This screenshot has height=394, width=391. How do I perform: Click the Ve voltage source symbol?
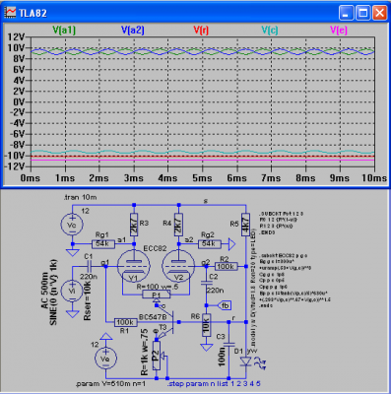click(x=105, y=359)
